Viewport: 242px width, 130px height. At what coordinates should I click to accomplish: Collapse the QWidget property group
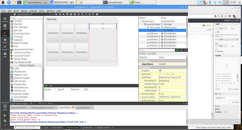point(140,67)
